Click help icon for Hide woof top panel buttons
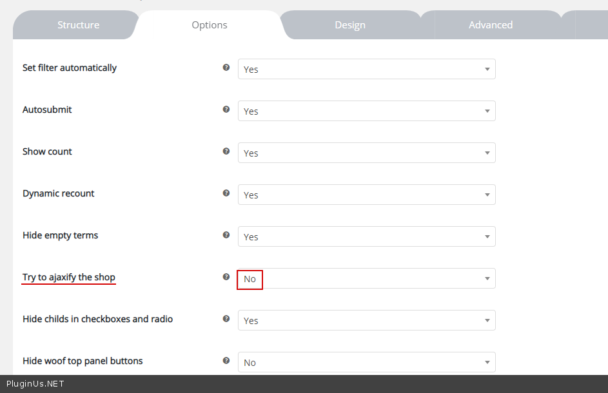Viewport: 608px width, 393px height. tap(226, 360)
